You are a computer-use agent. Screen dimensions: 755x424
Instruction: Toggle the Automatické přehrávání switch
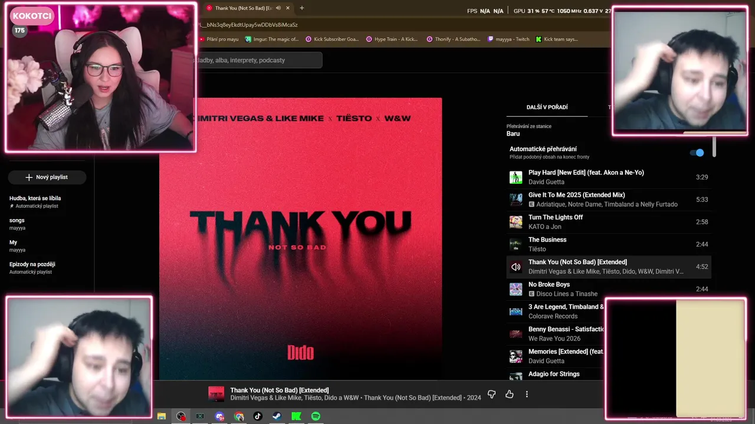697,153
